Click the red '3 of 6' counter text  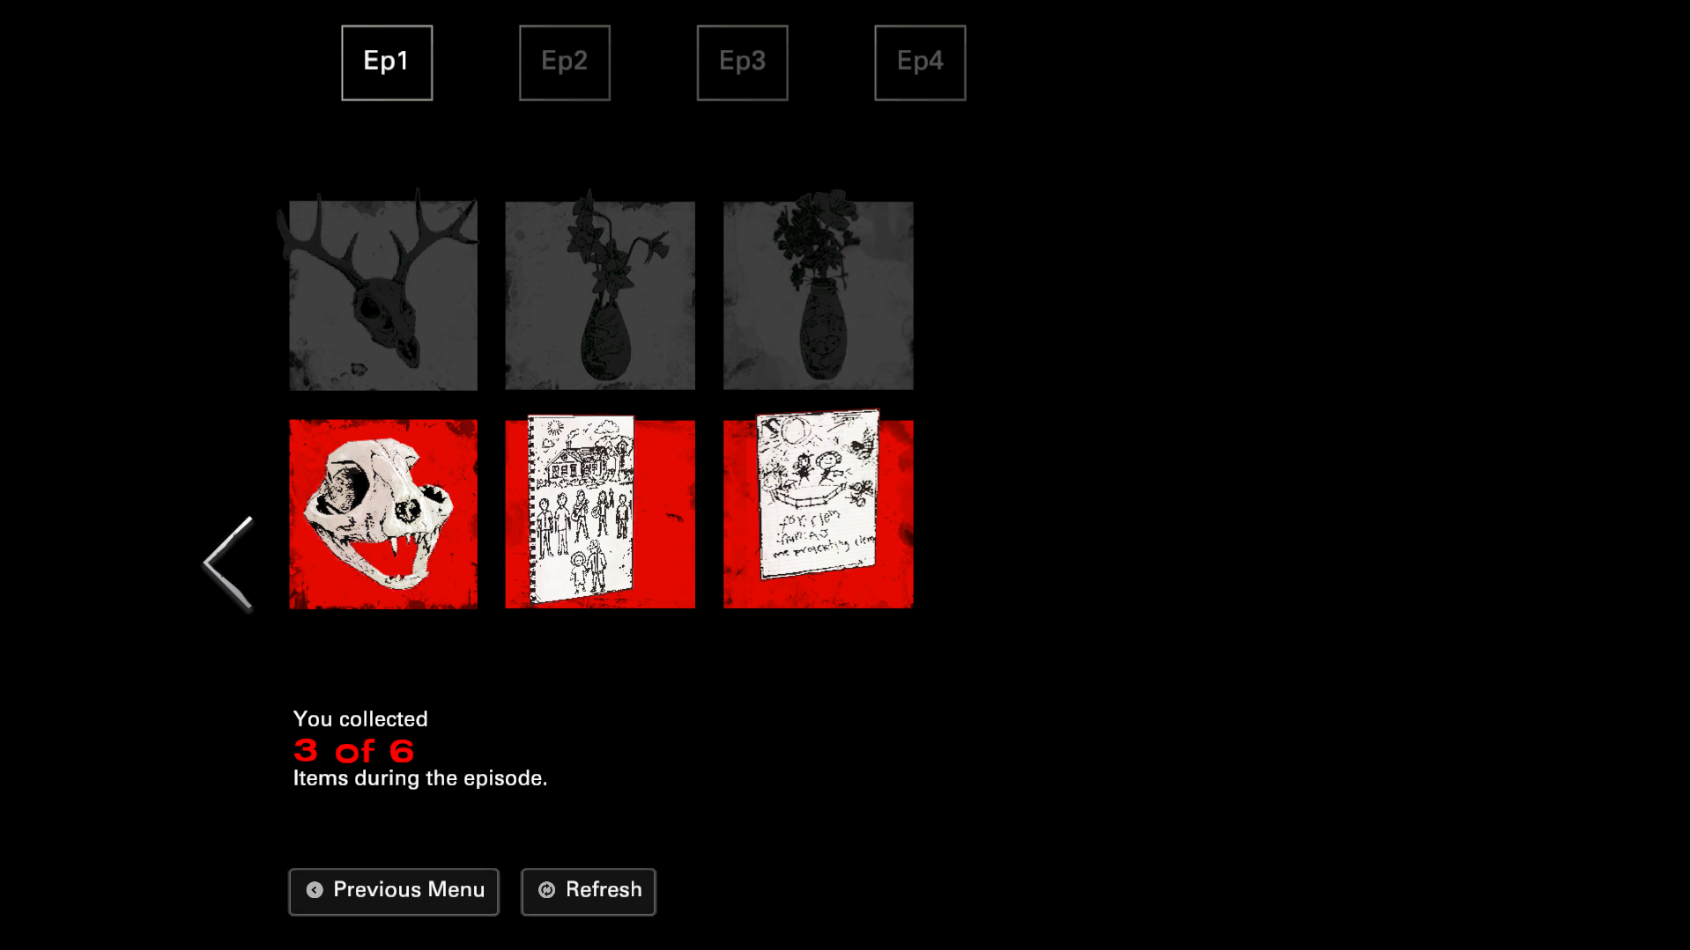[353, 751]
